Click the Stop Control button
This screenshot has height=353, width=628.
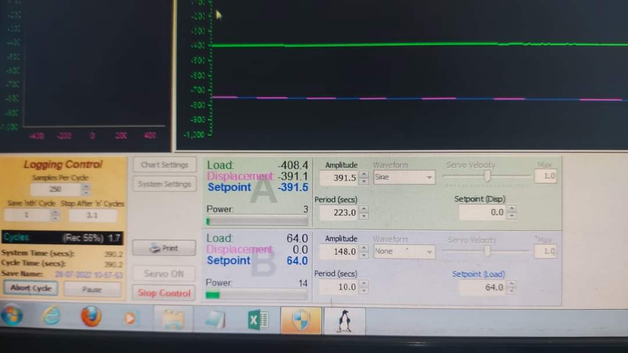pyautogui.click(x=164, y=293)
